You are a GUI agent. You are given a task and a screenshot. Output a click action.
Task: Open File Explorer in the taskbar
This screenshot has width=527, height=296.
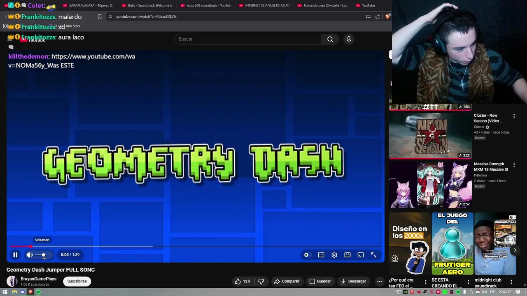(x=14, y=292)
